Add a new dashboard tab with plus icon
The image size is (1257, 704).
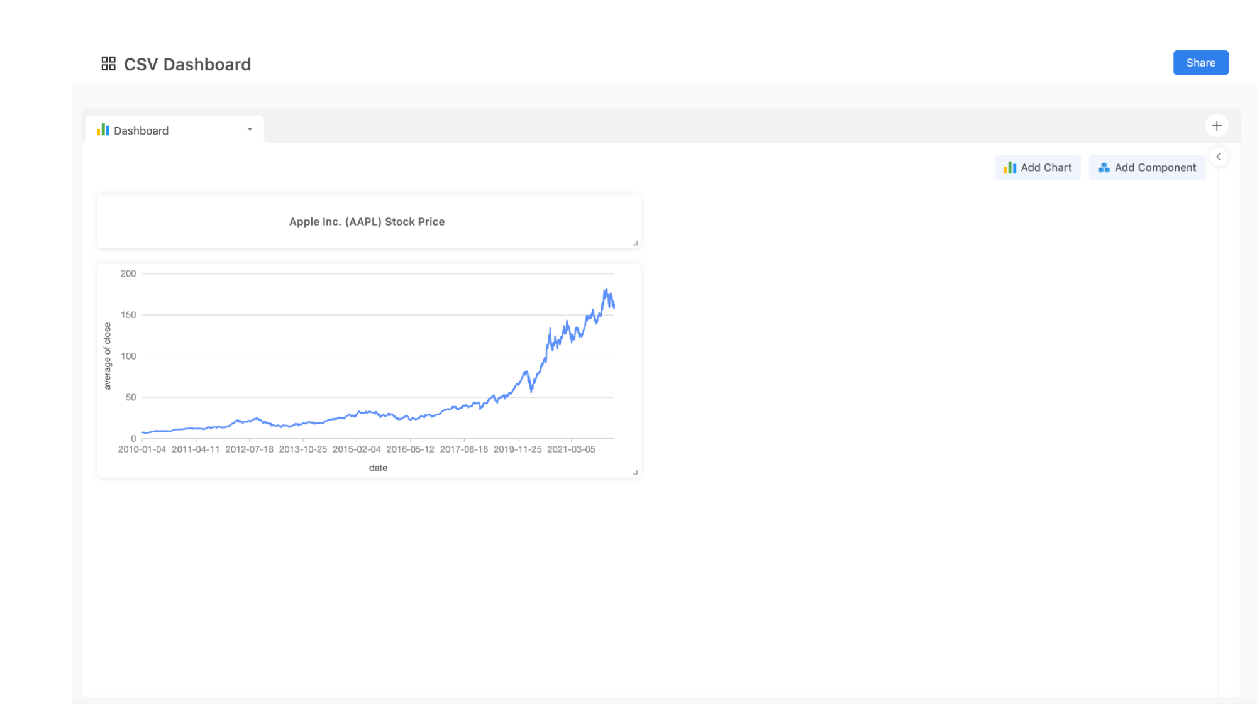click(1216, 126)
